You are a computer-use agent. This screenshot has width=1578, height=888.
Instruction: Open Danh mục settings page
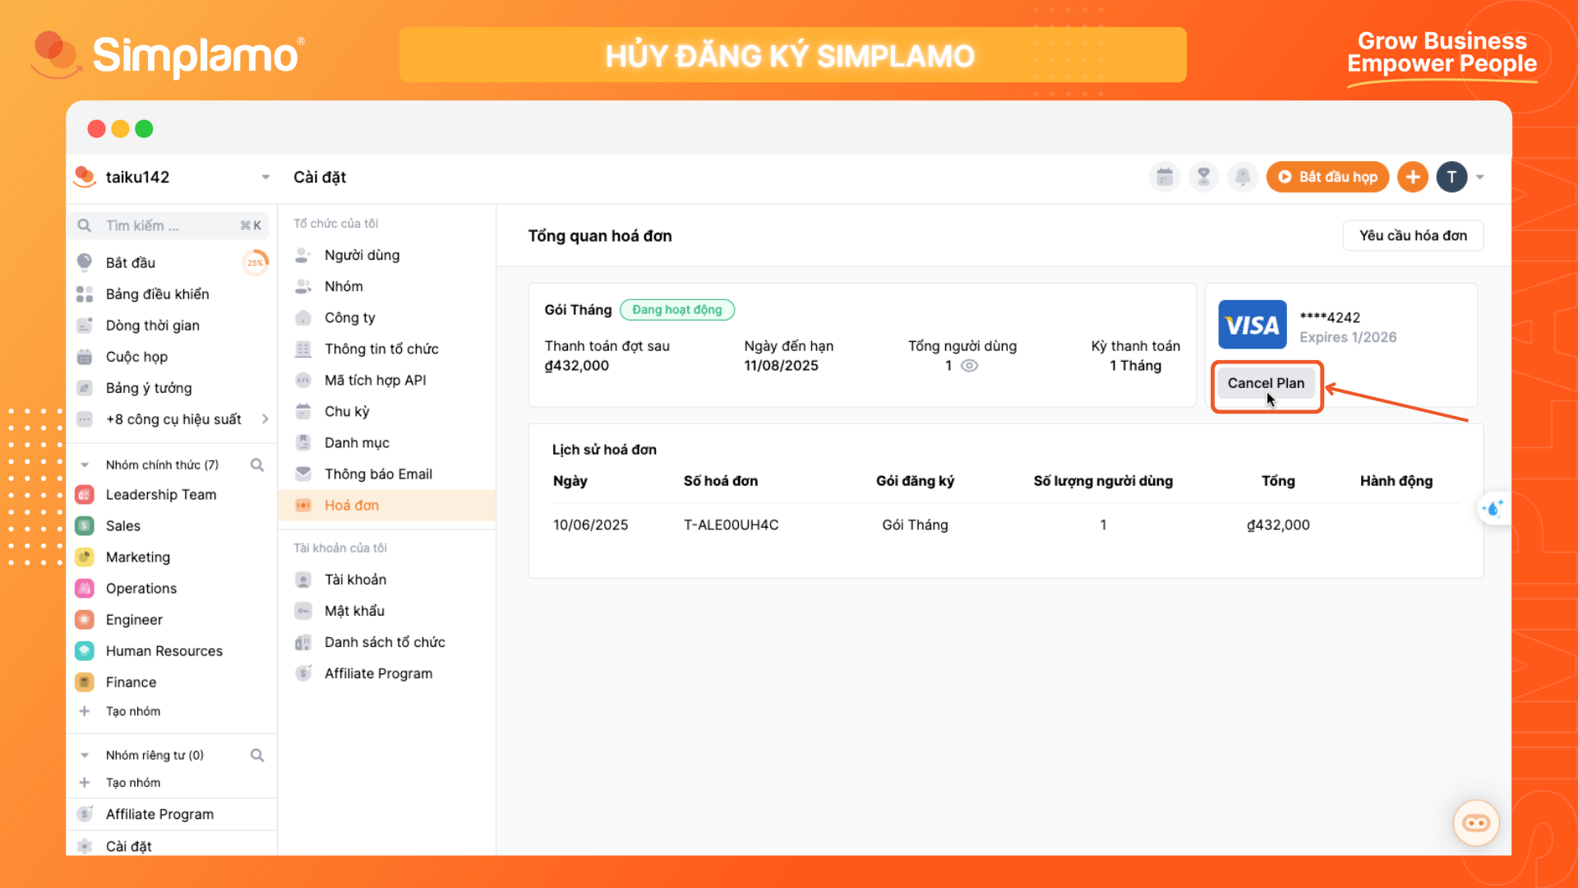coord(357,442)
